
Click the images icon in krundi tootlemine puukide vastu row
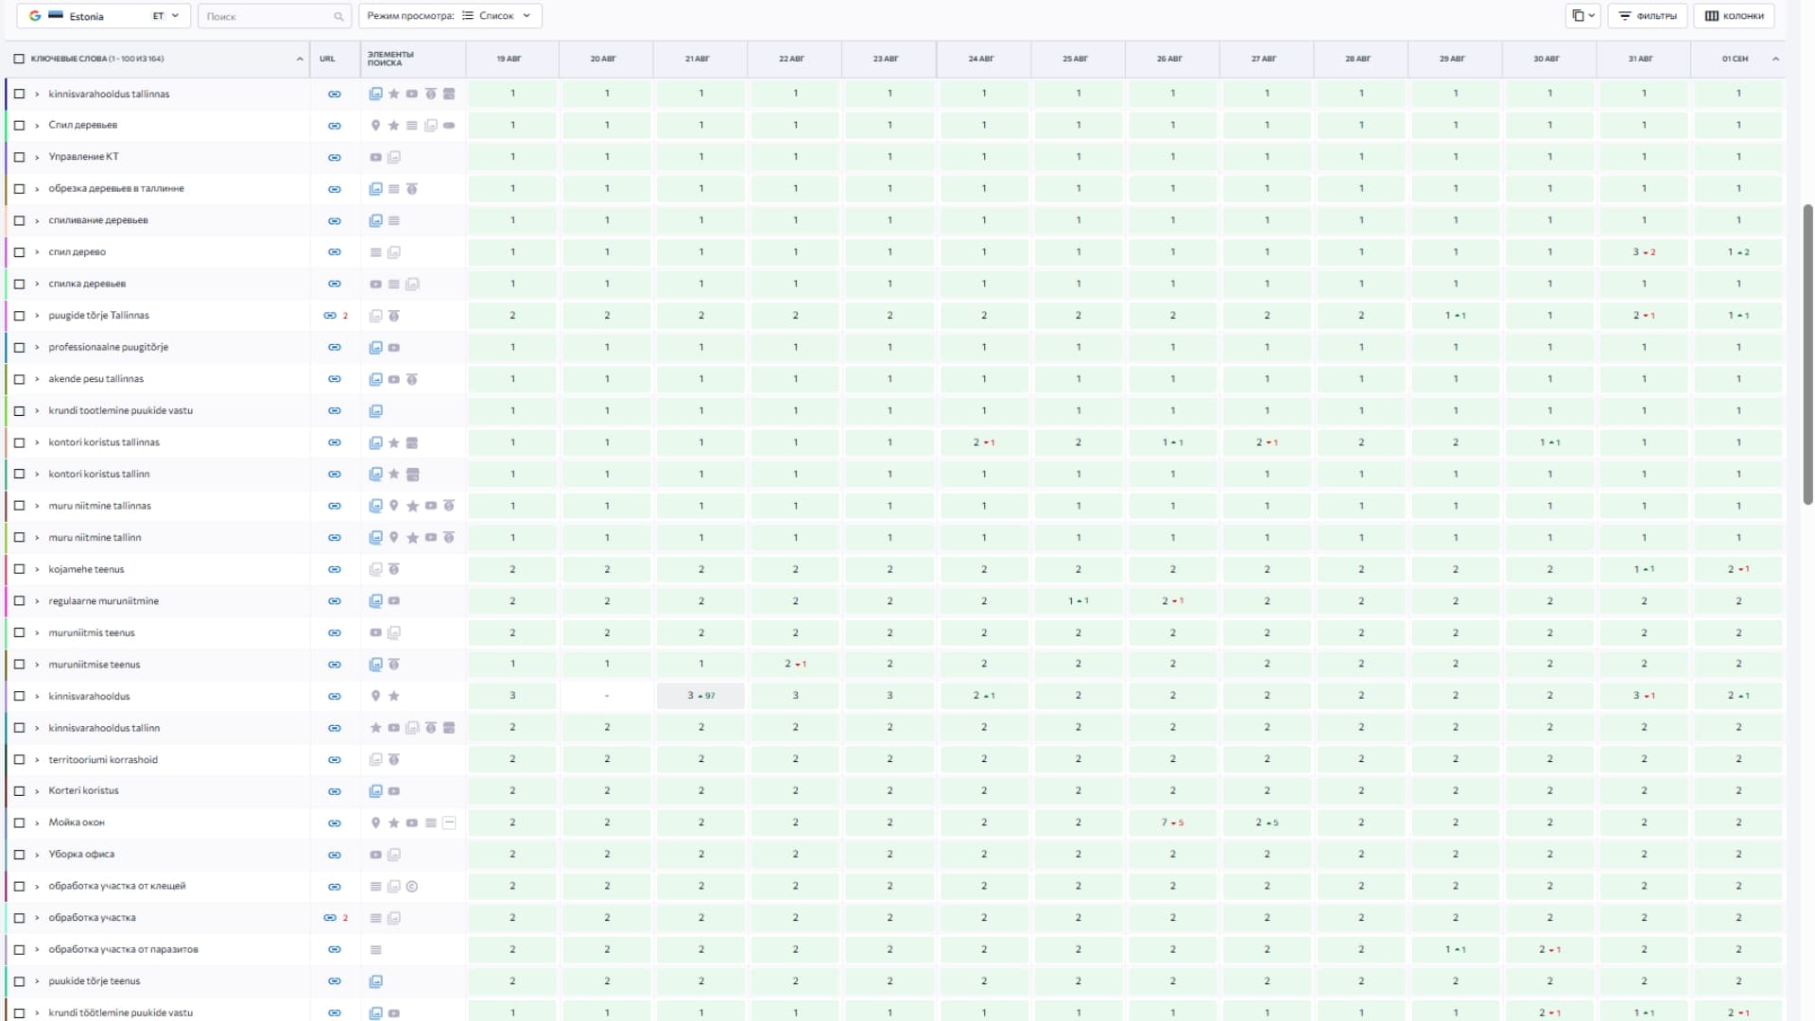point(375,411)
